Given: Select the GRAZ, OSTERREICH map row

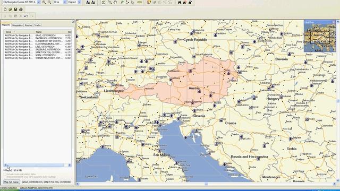Looking at the screenshot, I should (38, 36).
